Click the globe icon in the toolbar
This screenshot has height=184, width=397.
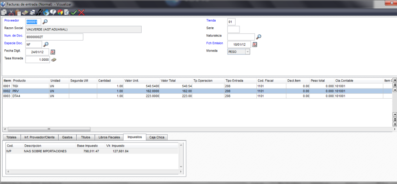pos(46,12)
